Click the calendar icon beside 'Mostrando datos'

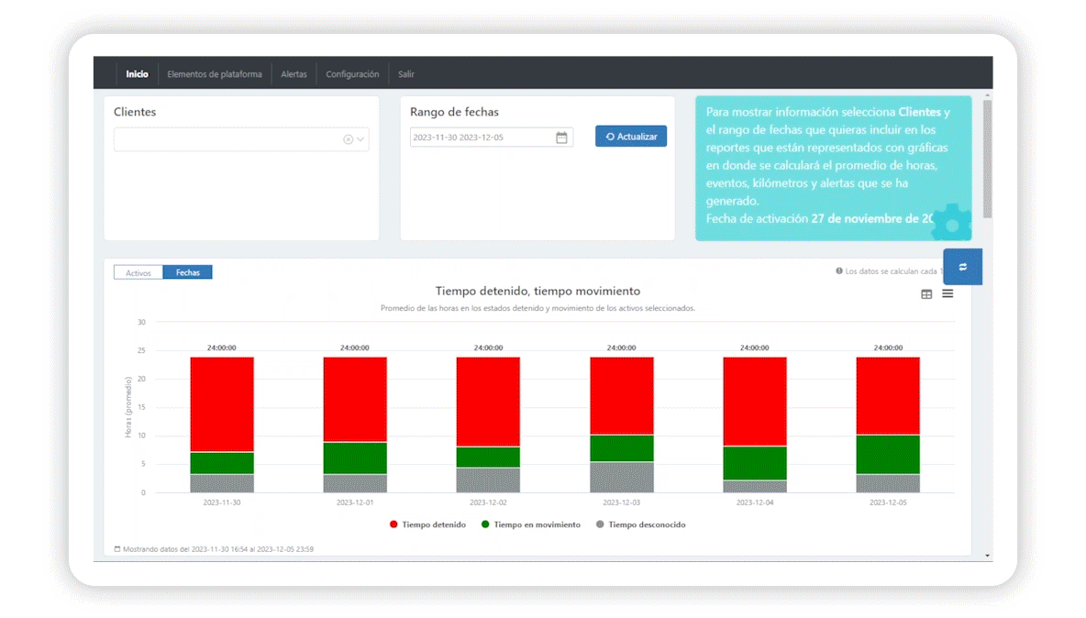[117, 549]
